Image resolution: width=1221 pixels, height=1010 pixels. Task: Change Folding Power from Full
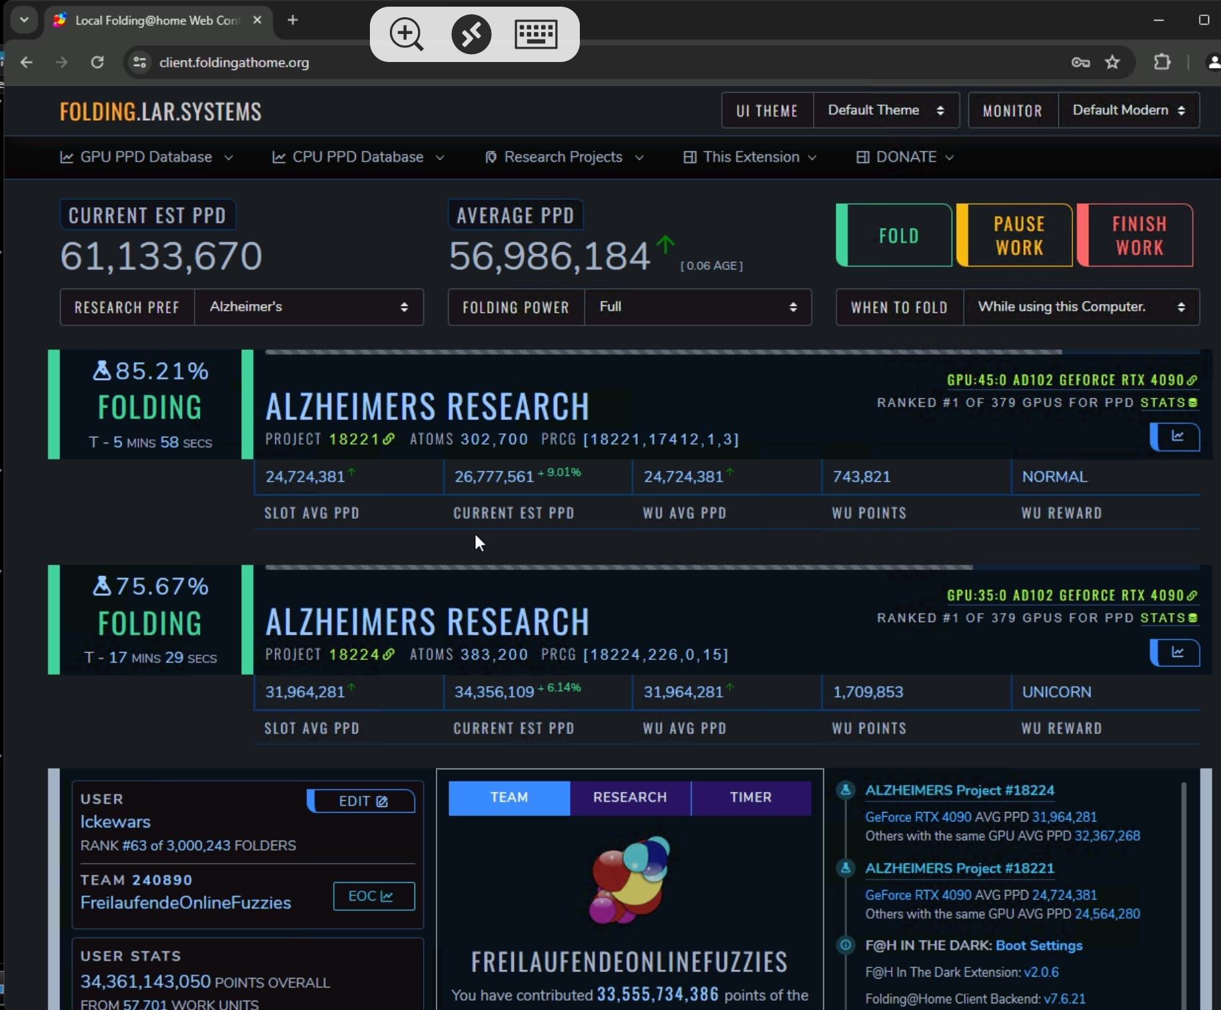698,307
